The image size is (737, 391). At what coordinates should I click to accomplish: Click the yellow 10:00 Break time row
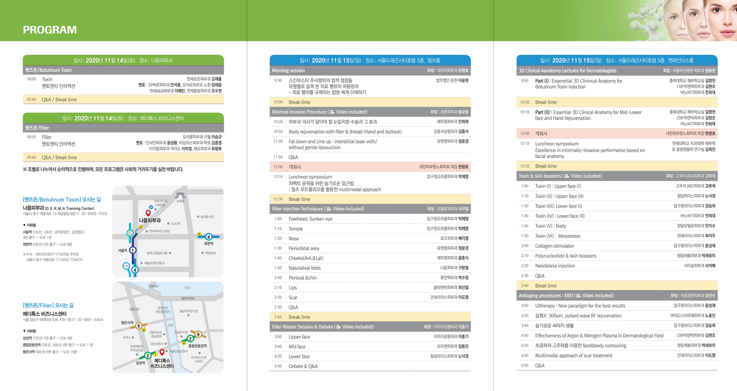370,102
